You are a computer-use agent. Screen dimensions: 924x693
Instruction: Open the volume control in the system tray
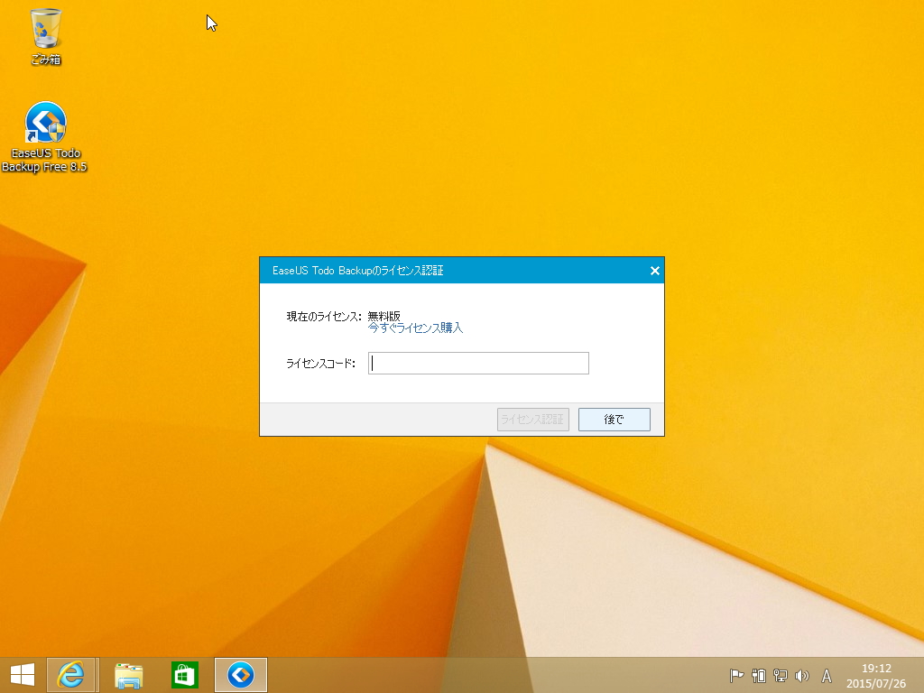click(802, 674)
